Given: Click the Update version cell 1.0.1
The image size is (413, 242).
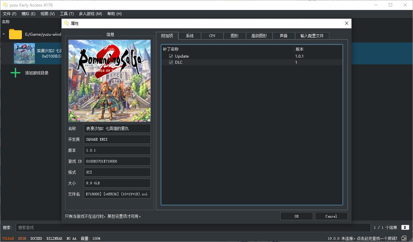Looking at the screenshot, I should point(299,56).
